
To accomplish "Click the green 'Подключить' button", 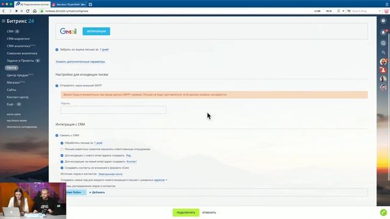I will pos(186,212).
